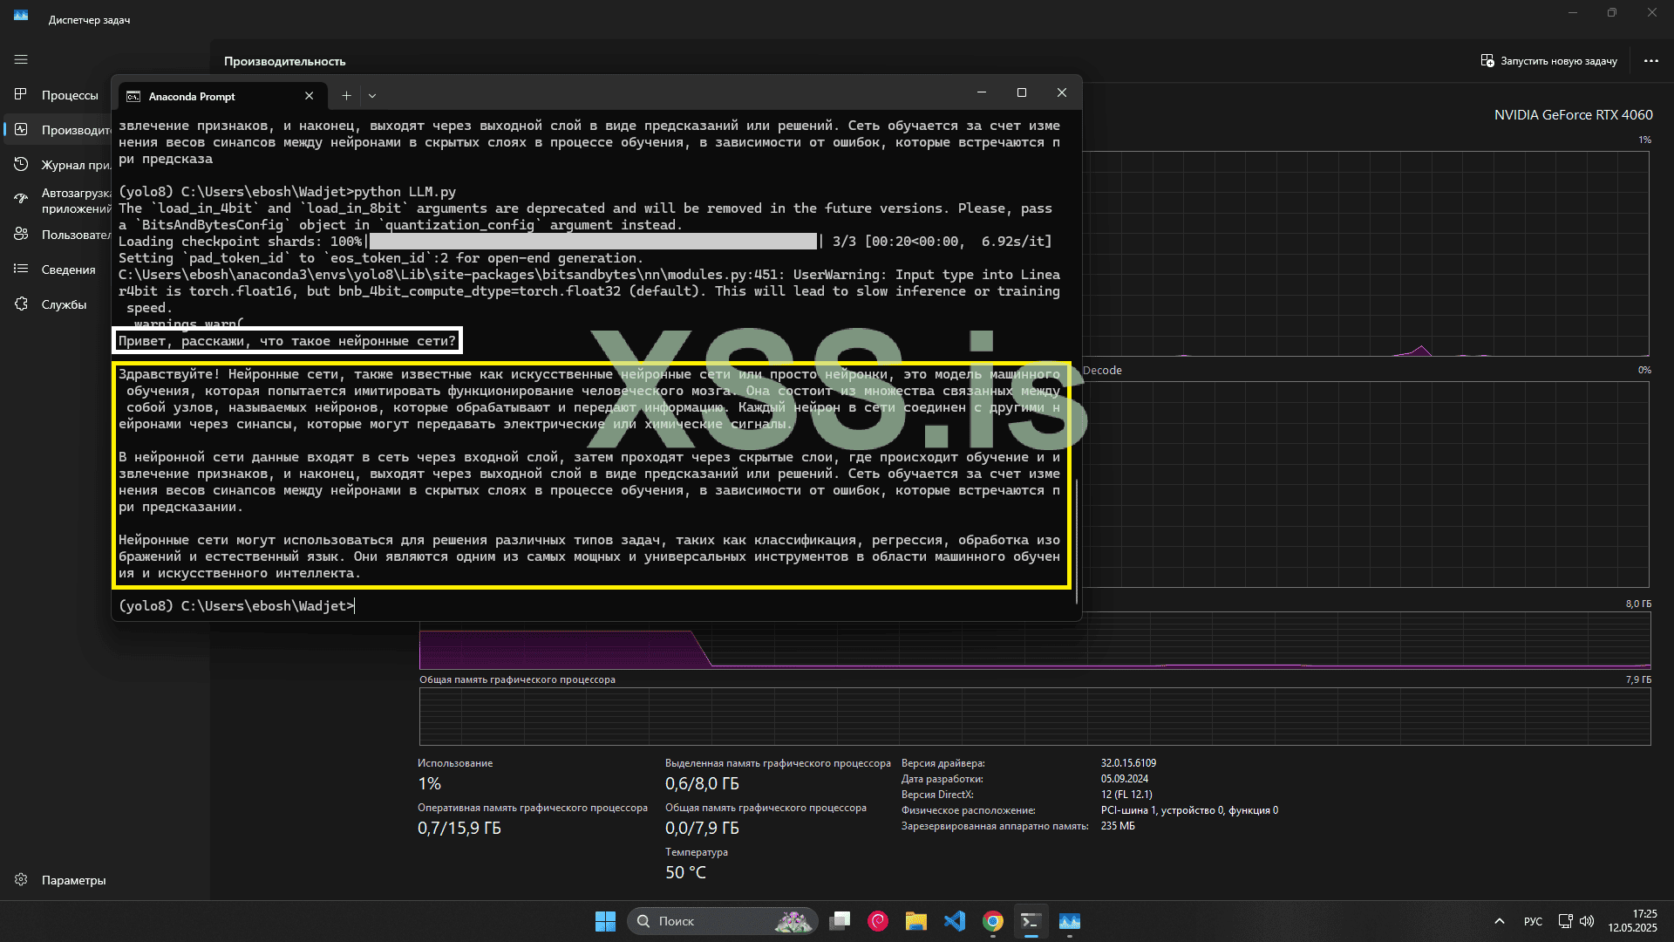Show hidden system tray icons chevron
The image size is (1674, 942).
pos(1499,921)
